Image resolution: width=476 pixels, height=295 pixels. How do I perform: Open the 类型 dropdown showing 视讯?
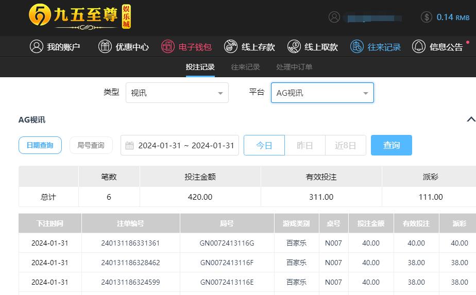(x=177, y=93)
